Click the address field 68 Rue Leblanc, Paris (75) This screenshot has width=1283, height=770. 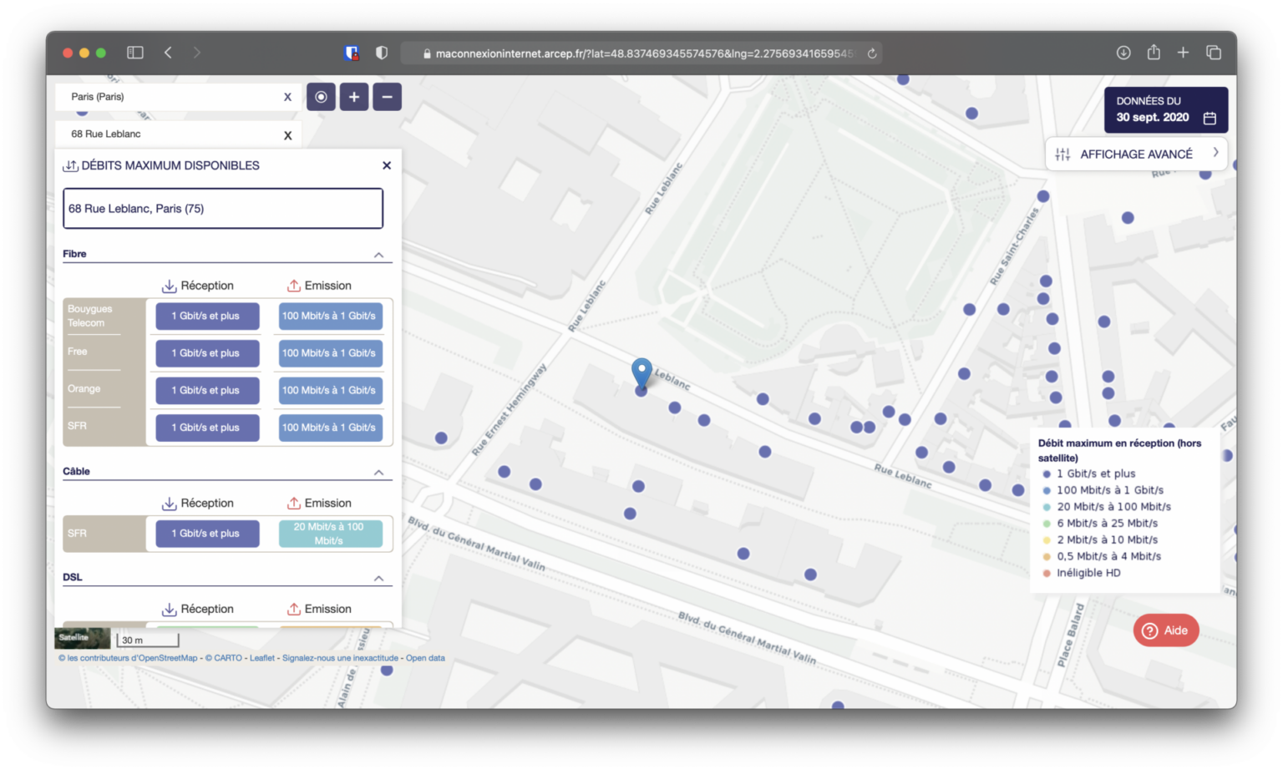223,209
